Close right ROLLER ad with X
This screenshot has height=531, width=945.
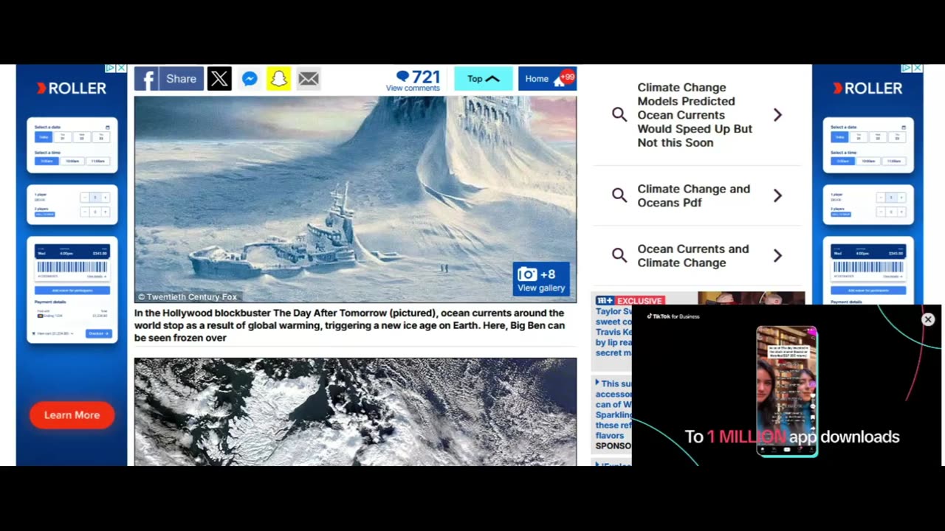tap(918, 68)
